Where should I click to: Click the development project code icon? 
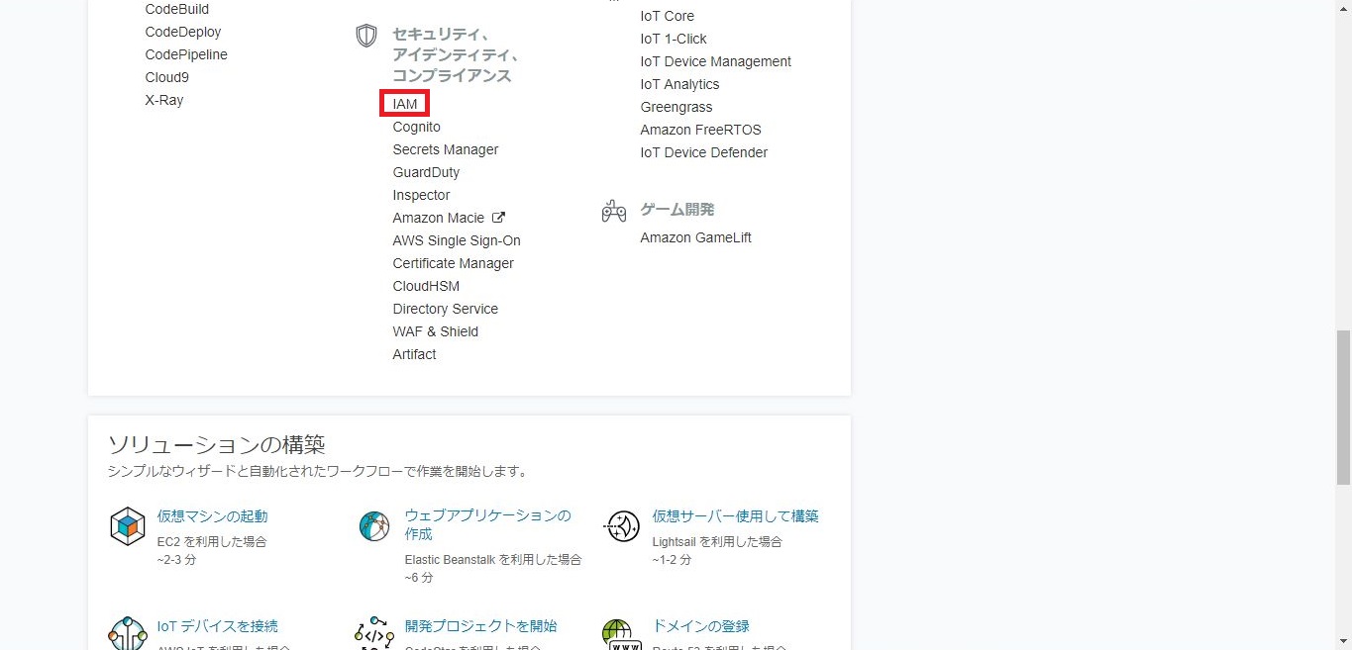374,633
